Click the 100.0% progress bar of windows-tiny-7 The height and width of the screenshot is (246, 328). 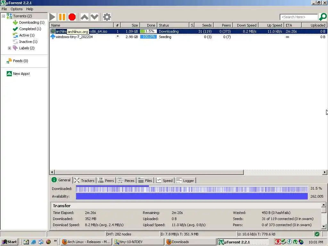[148, 37]
